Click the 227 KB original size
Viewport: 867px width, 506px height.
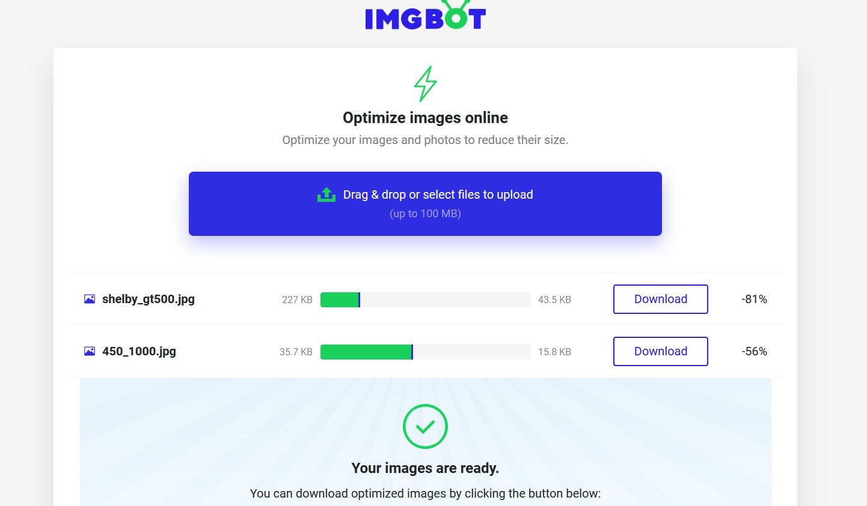coord(297,300)
